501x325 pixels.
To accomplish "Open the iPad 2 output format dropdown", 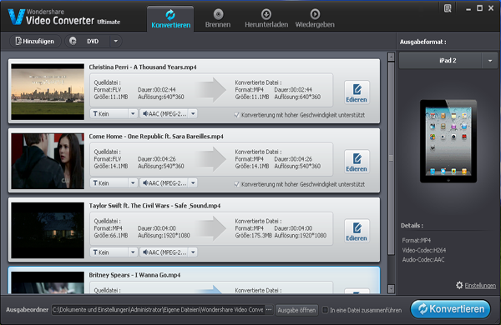I will 490,61.
